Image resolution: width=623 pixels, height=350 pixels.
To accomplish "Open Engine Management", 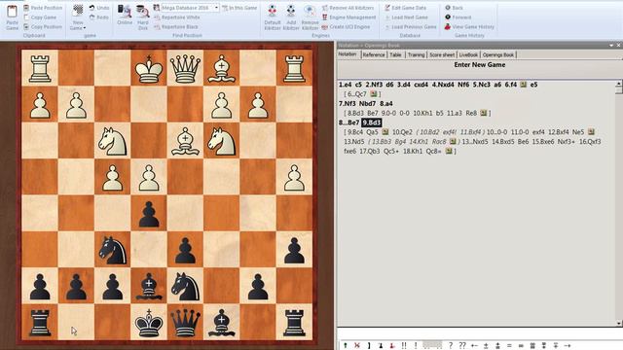I will pos(348,17).
